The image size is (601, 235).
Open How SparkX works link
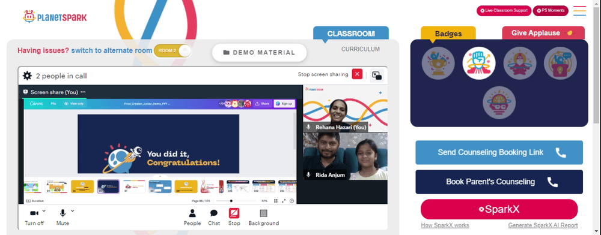point(445,225)
